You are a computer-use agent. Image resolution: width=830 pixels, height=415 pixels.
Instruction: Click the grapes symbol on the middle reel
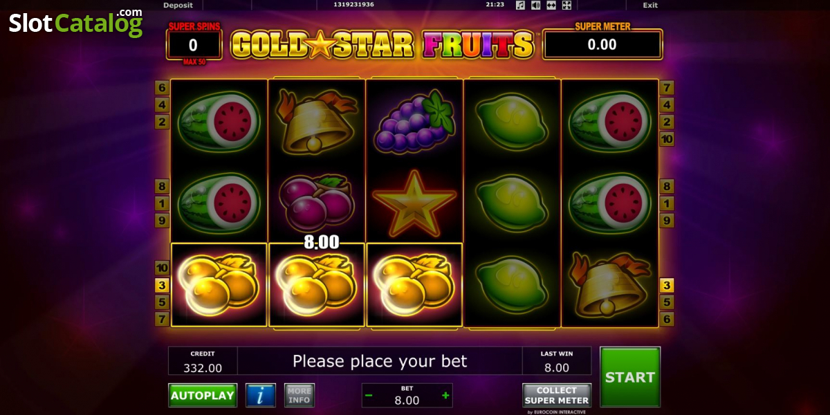pos(414,121)
